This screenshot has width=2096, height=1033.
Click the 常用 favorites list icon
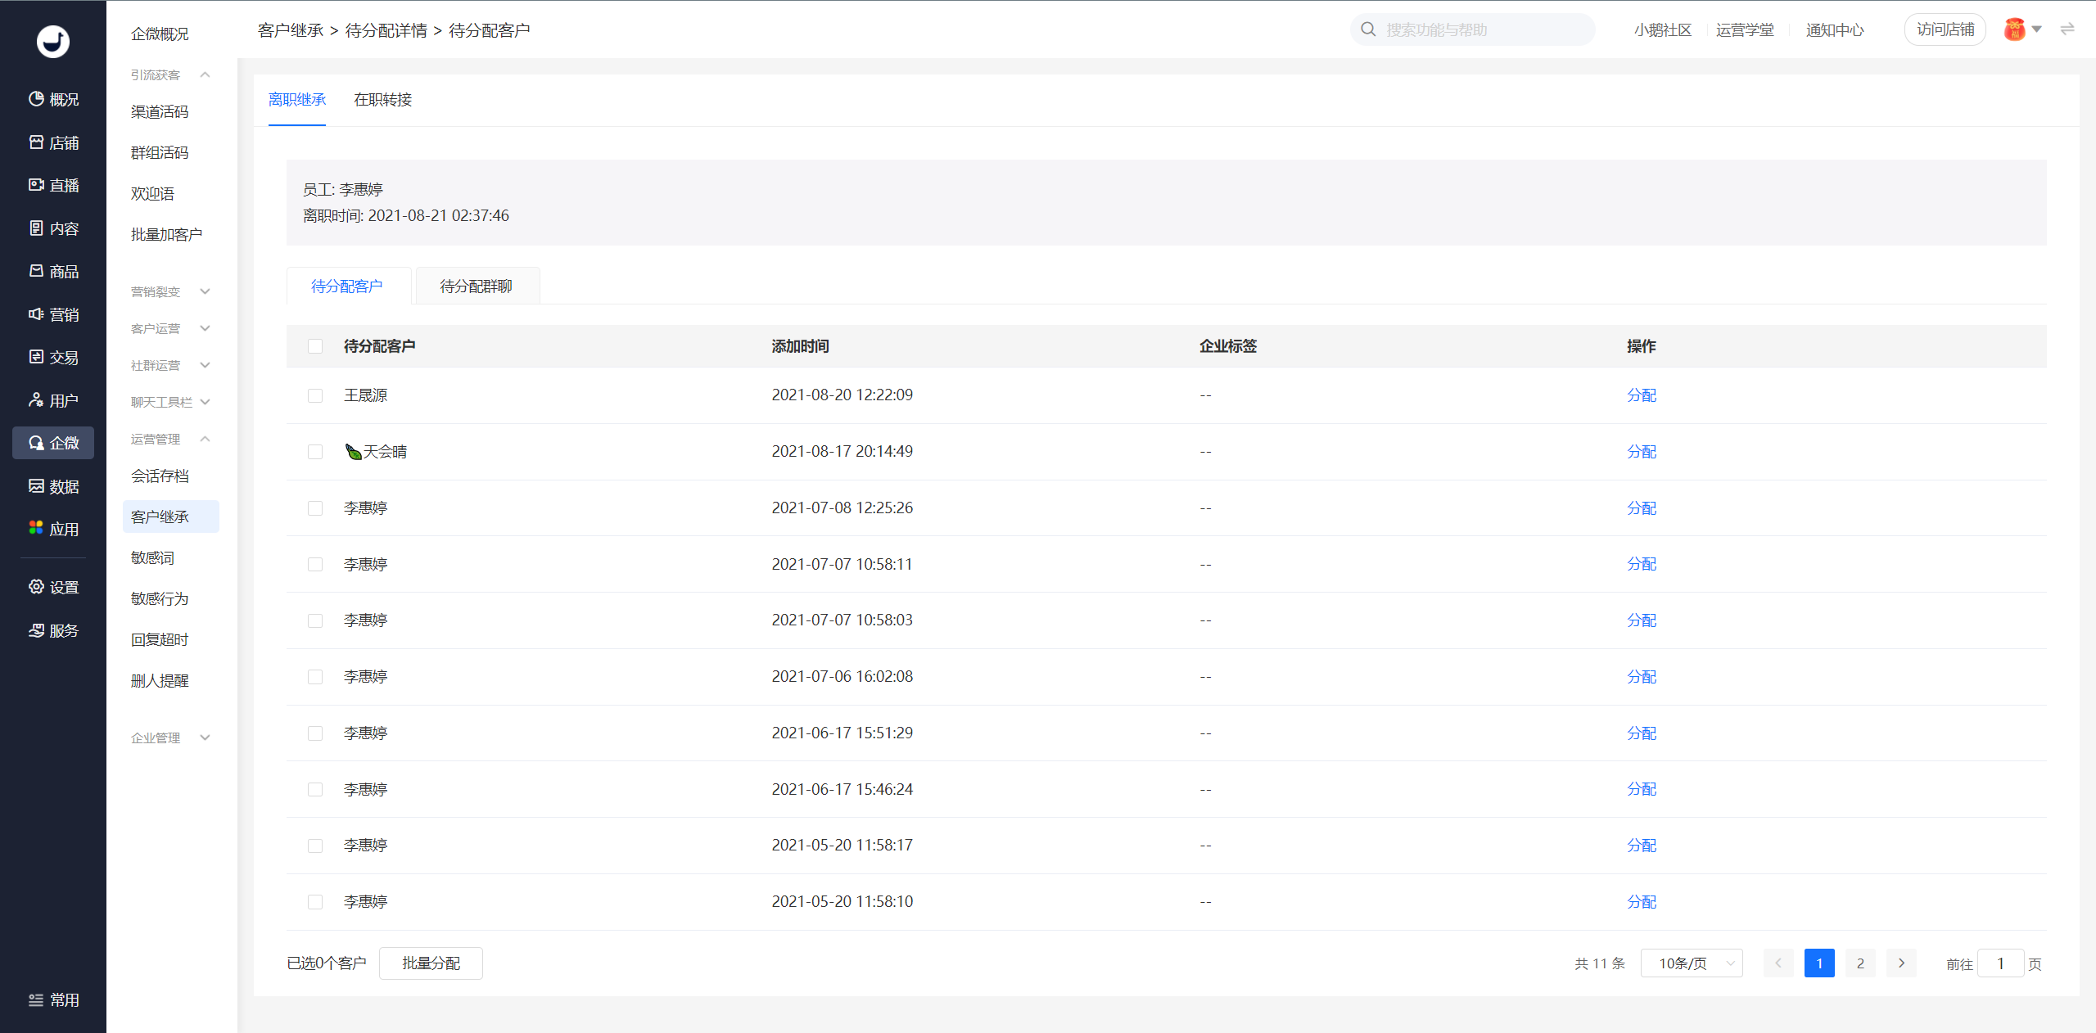[x=36, y=1000]
